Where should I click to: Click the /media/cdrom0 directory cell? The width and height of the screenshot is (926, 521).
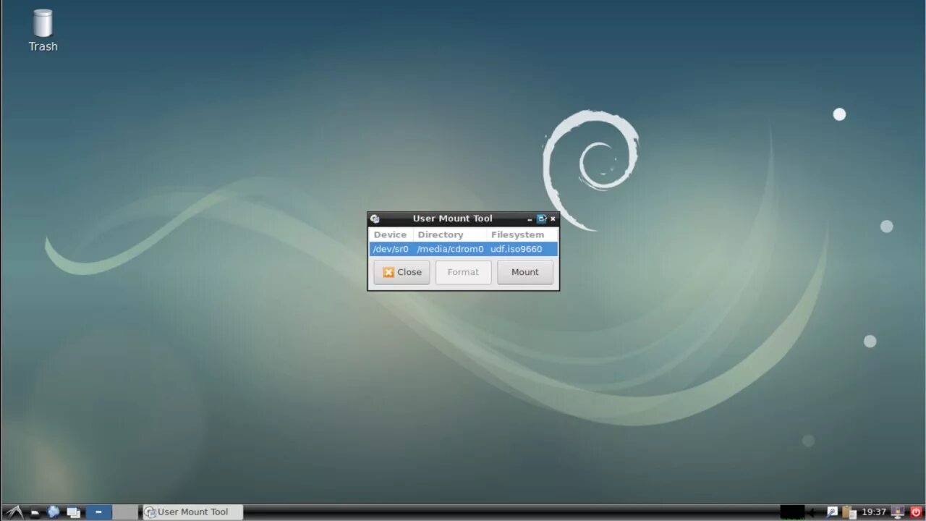click(450, 249)
